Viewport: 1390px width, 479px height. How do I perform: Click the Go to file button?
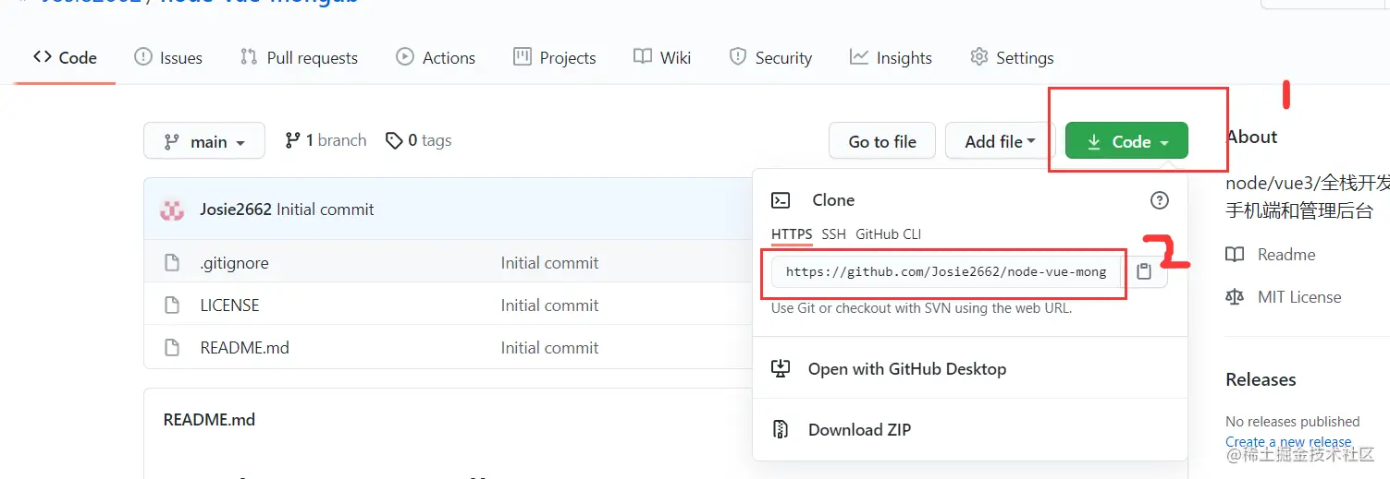(x=882, y=141)
